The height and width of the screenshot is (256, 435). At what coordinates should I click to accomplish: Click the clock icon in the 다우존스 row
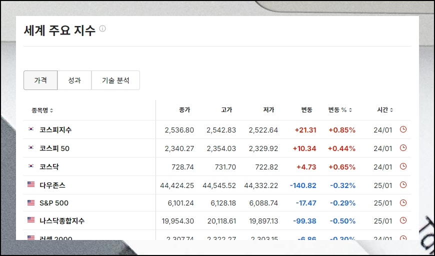[403, 184]
